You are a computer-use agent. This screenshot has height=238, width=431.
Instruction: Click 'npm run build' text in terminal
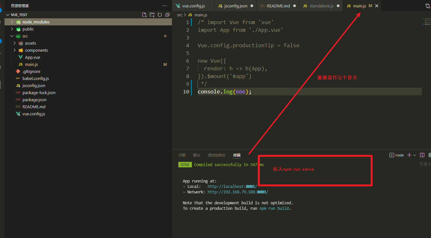[274, 208]
